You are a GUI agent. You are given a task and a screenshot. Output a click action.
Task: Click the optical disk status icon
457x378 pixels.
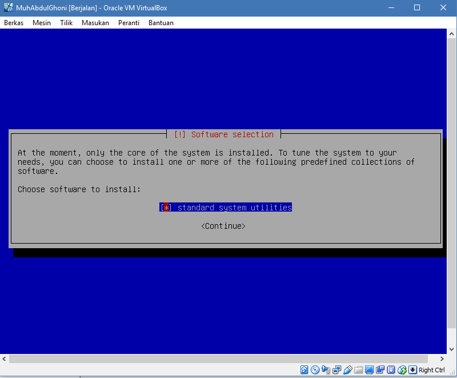click(x=315, y=370)
